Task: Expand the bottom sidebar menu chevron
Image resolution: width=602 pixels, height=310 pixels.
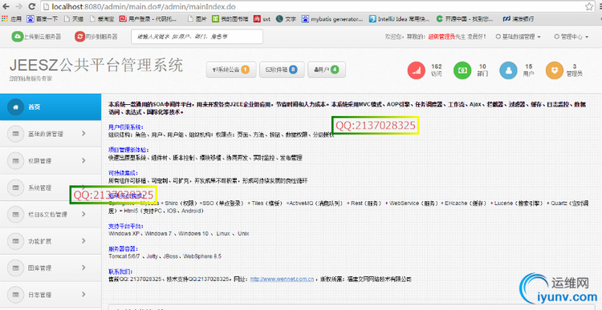Action: pos(83,294)
